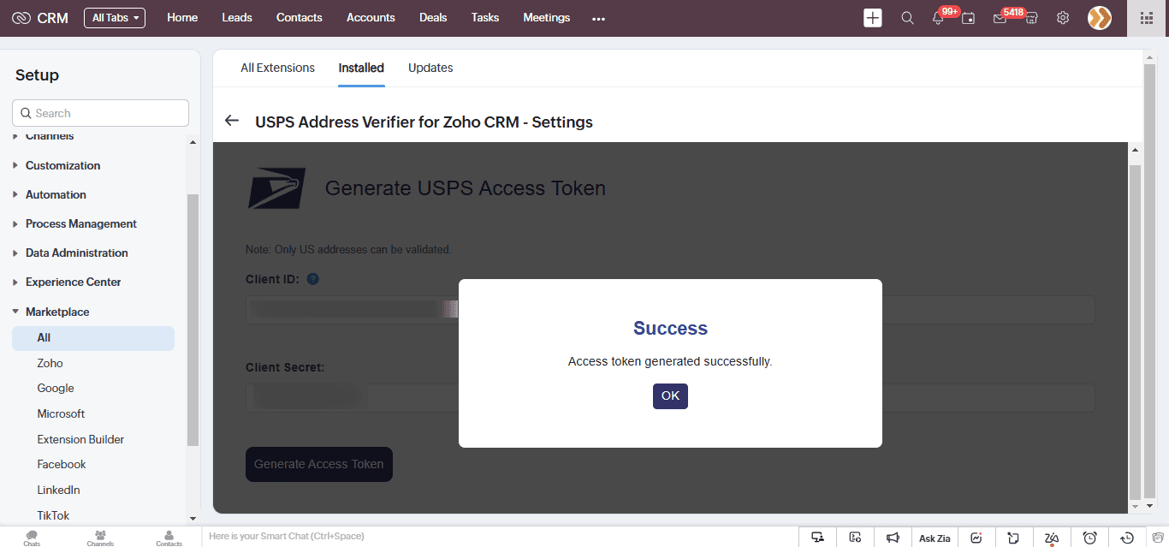Select Zoho under Marketplace
Image resolution: width=1169 pixels, height=547 pixels.
[x=50, y=363]
